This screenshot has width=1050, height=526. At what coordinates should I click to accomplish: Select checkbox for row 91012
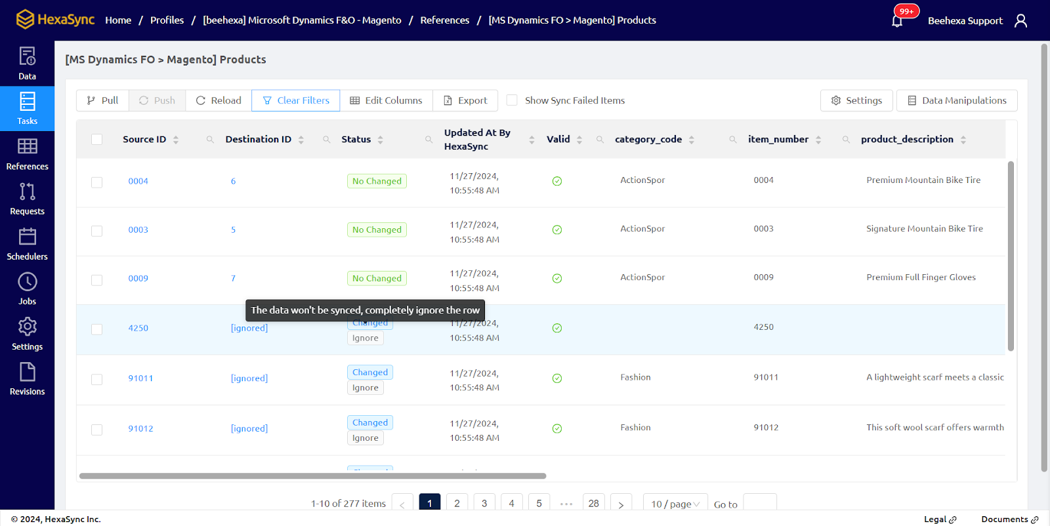[x=96, y=430]
